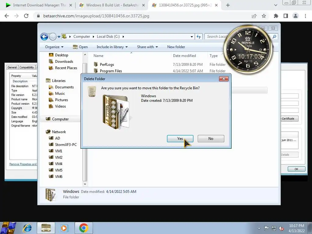Click the navigation pane scroll down arrow
The image size is (312, 234).
tap(85, 184)
